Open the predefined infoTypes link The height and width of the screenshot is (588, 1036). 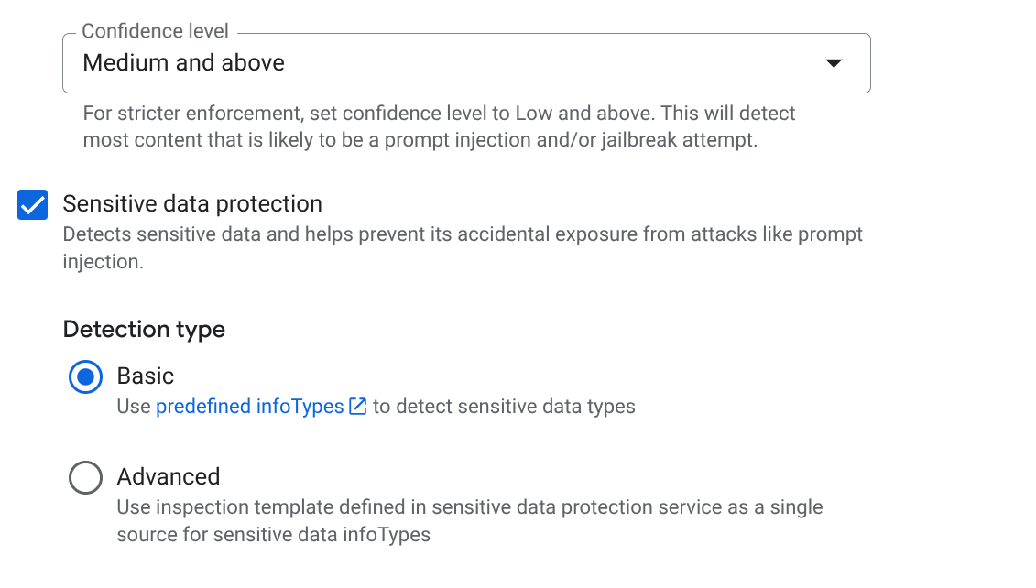click(249, 407)
